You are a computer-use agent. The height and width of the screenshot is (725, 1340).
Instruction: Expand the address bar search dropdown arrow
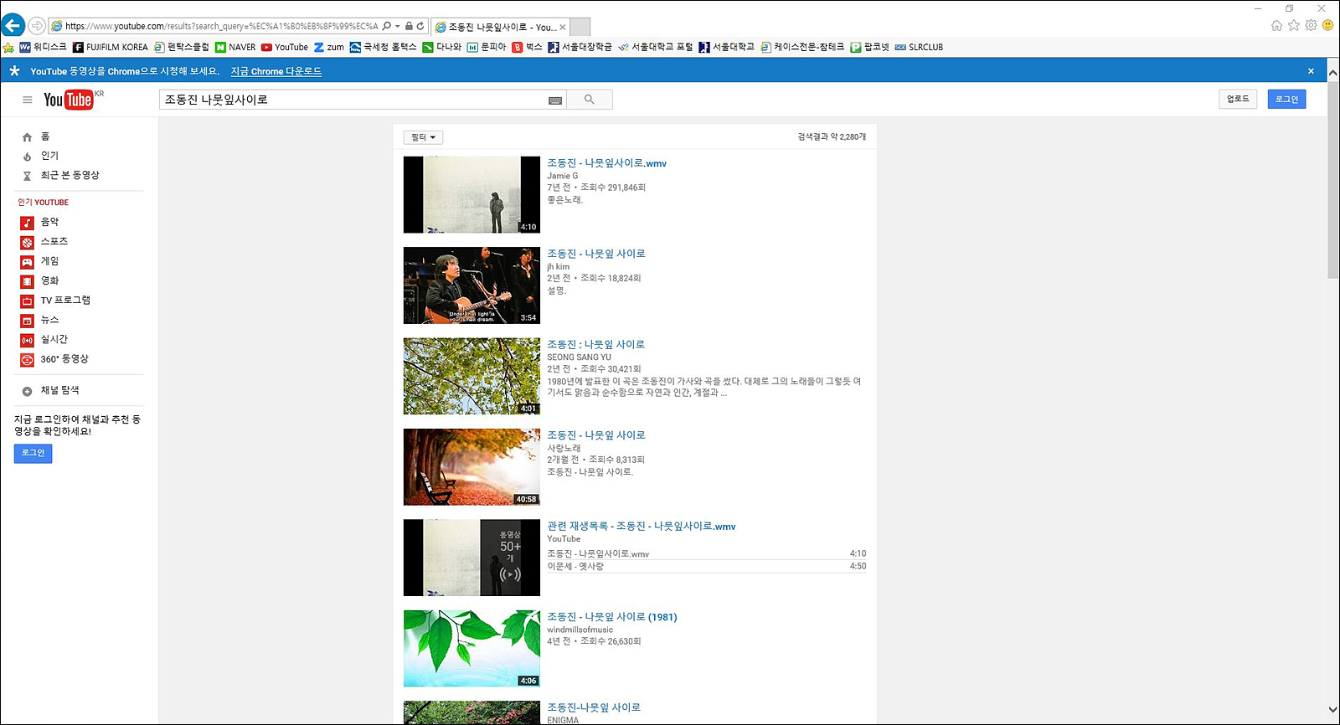[397, 26]
